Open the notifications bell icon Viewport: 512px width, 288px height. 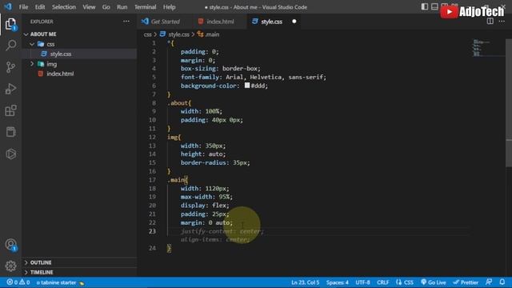pos(502,282)
